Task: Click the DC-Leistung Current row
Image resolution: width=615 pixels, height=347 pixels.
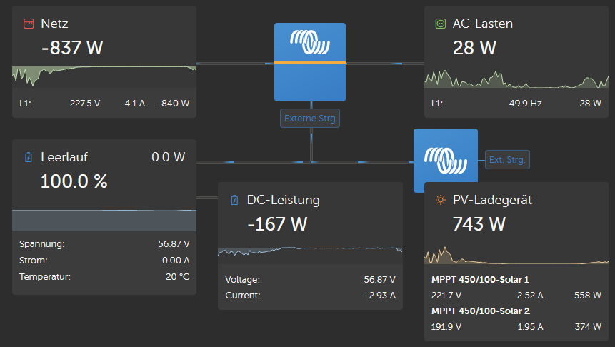Action: point(310,295)
